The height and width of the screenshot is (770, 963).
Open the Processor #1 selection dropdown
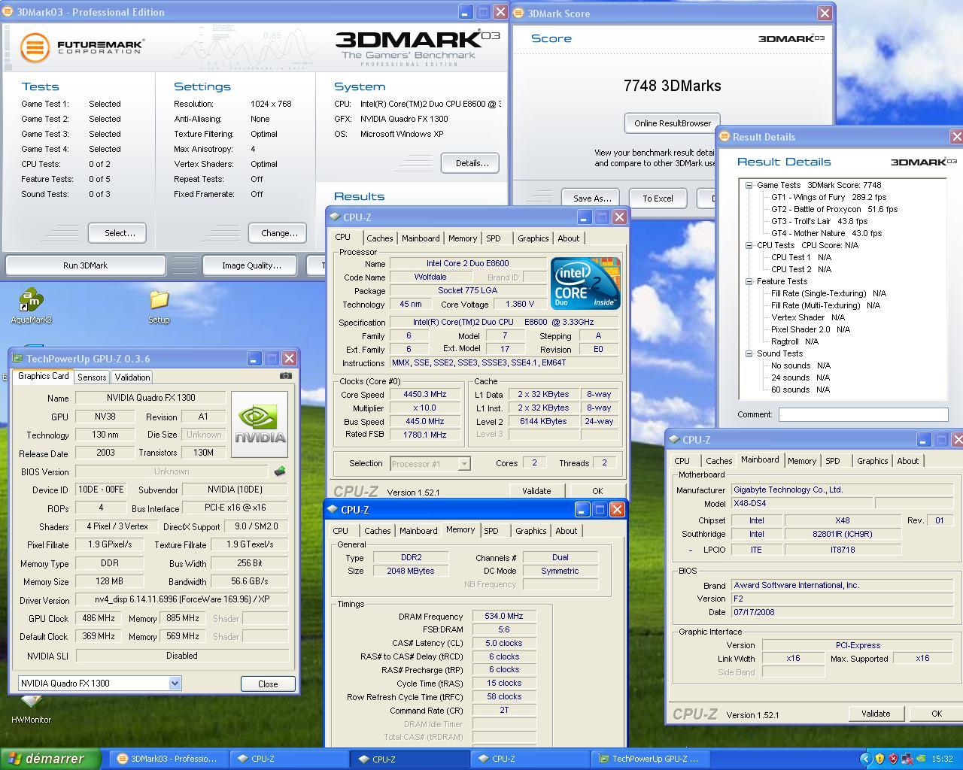tap(464, 464)
